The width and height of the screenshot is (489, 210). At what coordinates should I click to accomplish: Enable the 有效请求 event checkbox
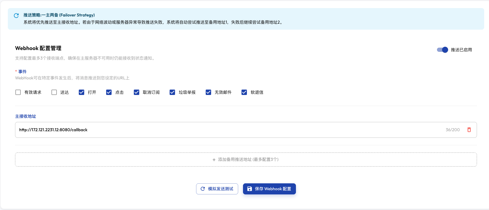[18, 92]
